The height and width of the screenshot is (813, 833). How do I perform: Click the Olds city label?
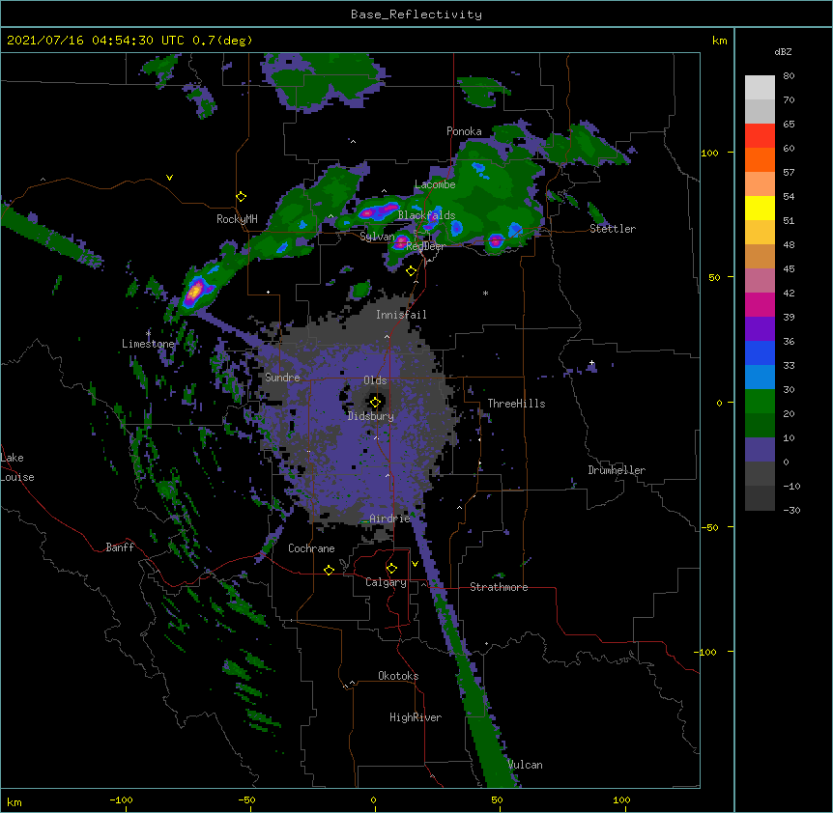[375, 380]
